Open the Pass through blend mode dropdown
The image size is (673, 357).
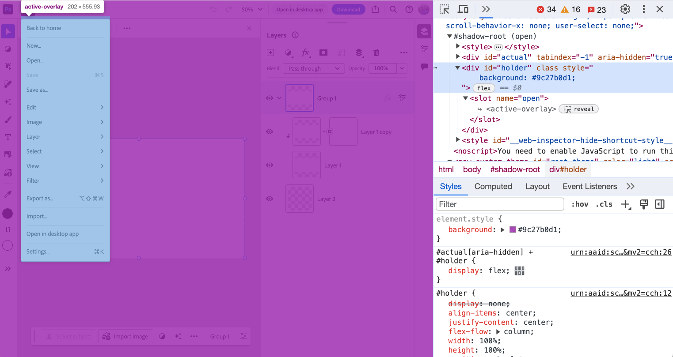click(313, 68)
